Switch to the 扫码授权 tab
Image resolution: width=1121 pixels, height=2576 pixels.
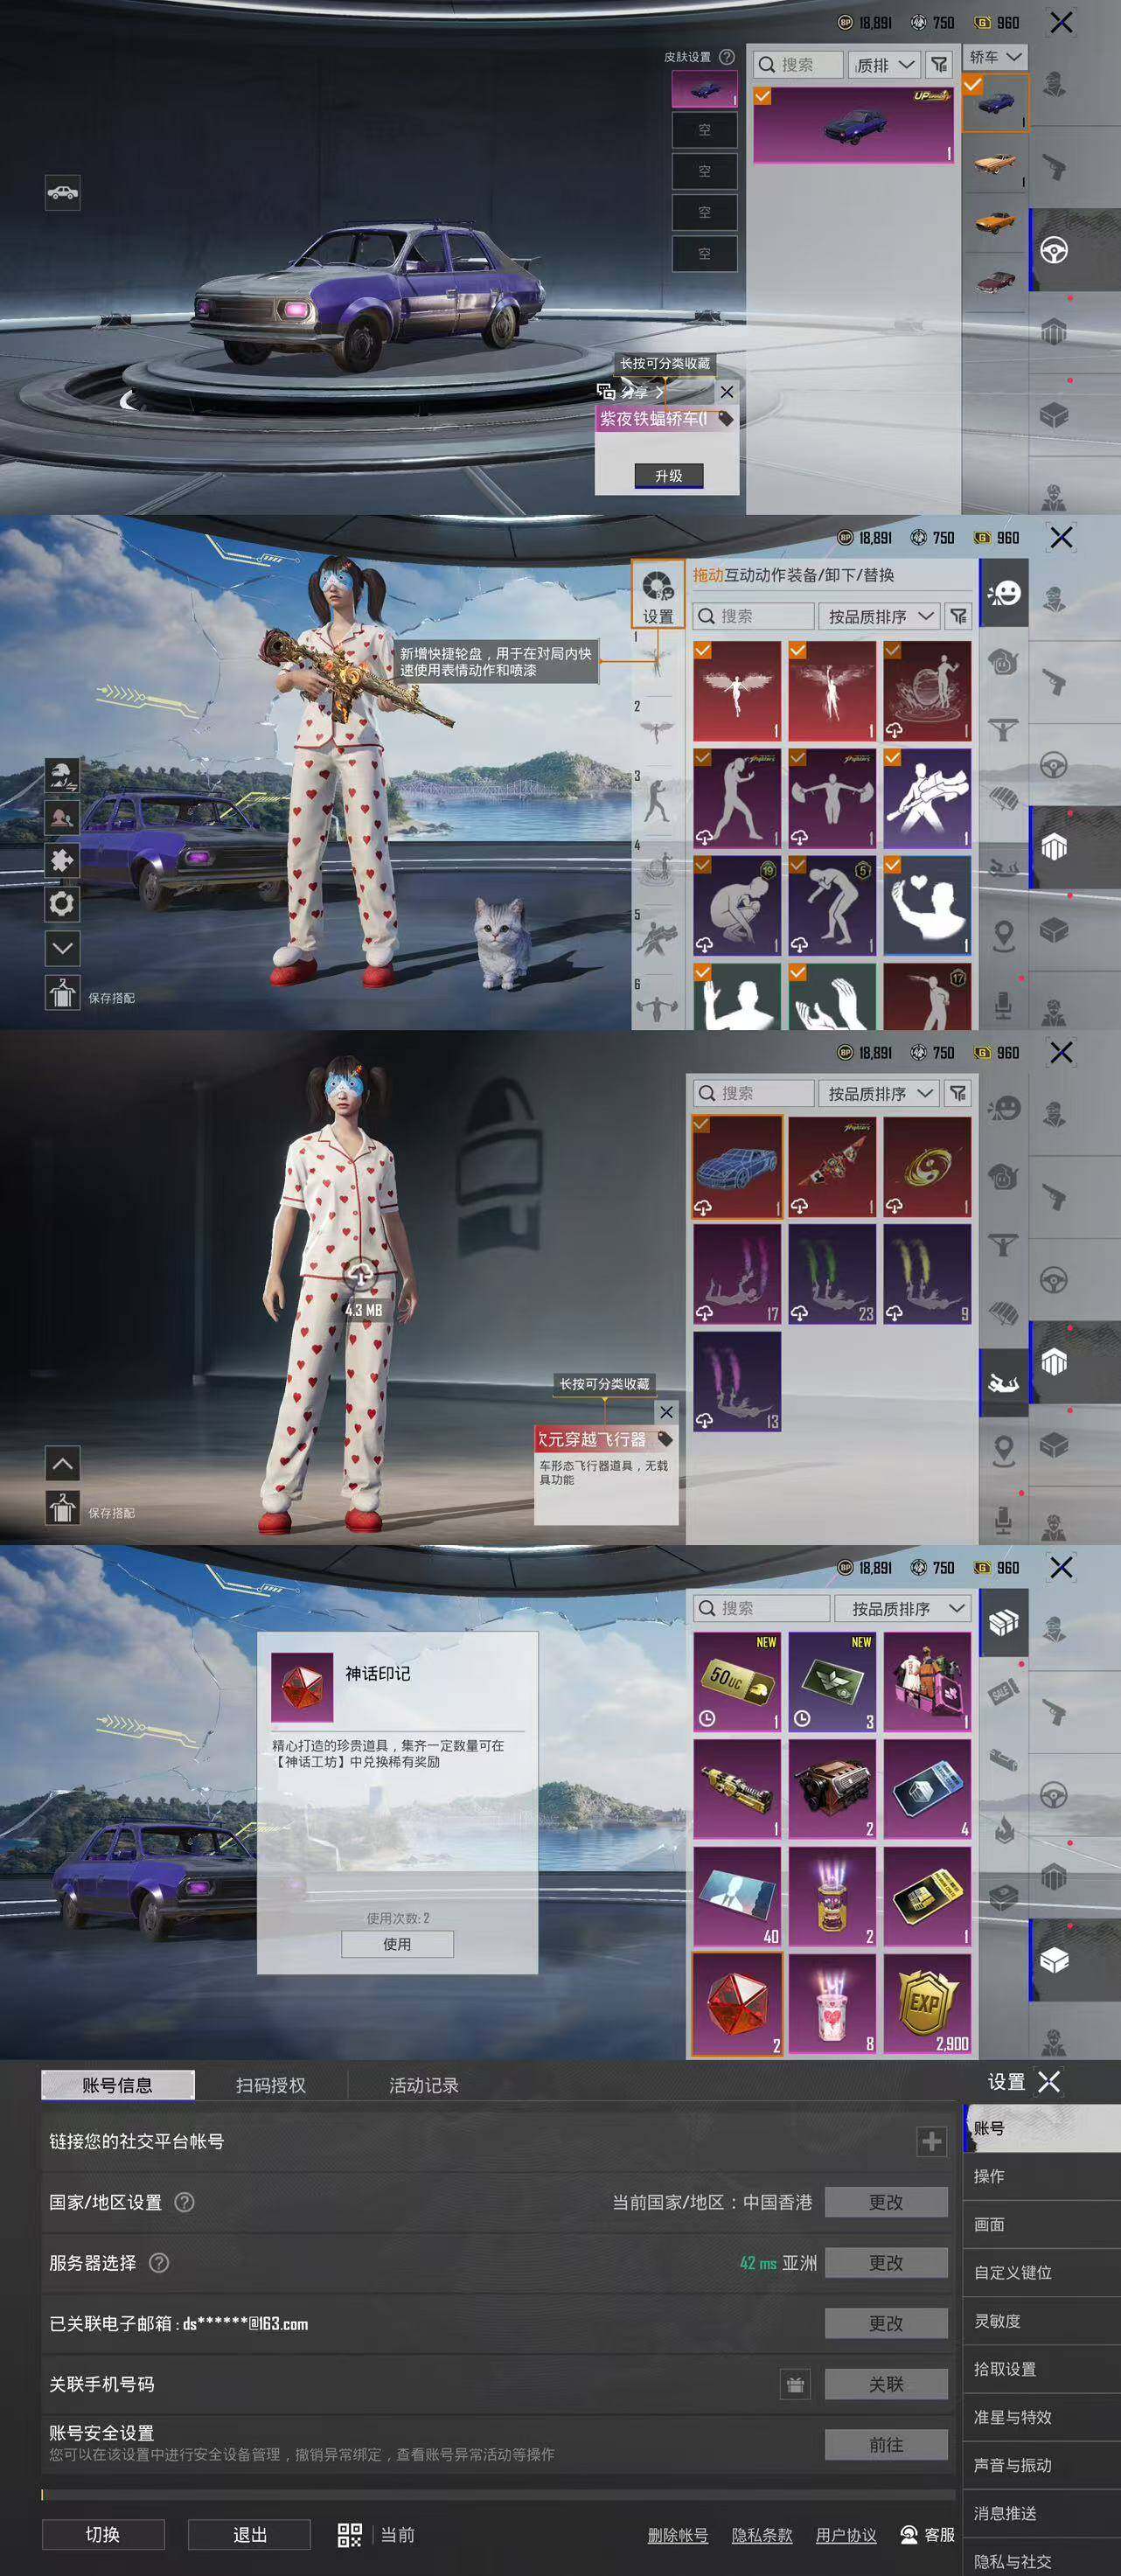tap(271, 2085)
